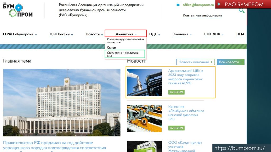Viewport: 271px width, 152px height.
Task: Open the ООО «Кама» news headline
Action: [x=185, y=146]
